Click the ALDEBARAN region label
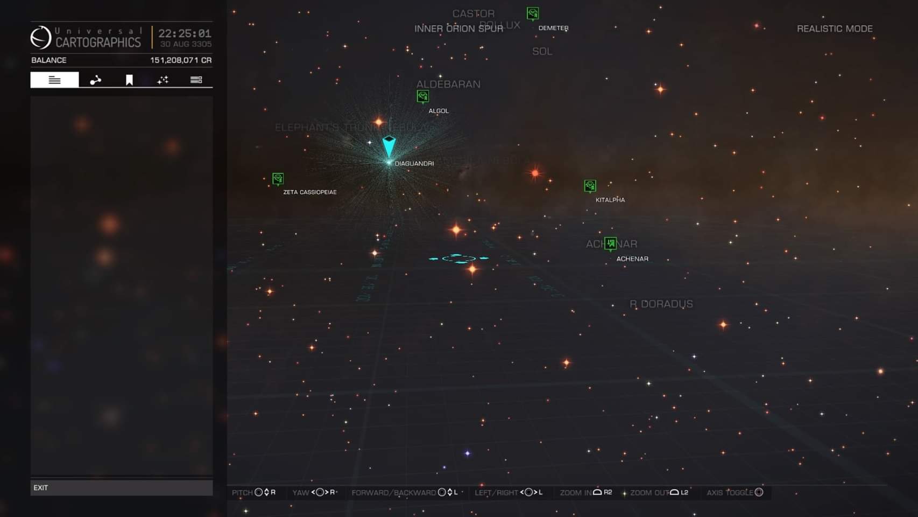 pos(448,84)
